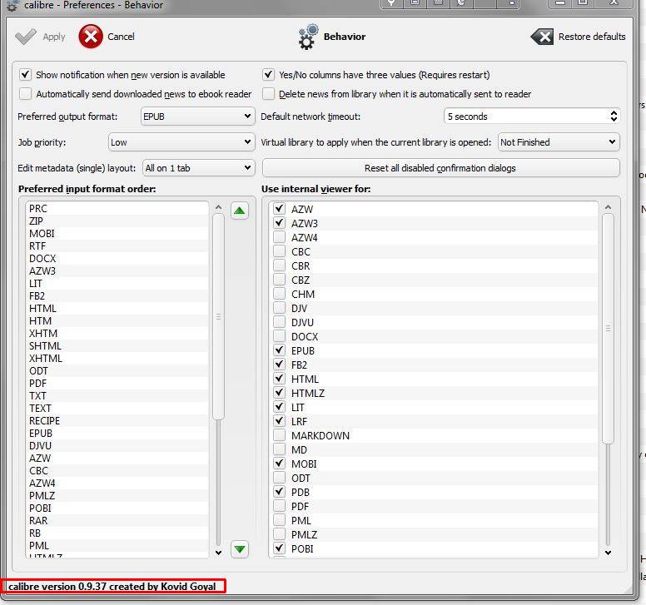Select MOBI in input format order list
Screen dimensions: 646x605
(117, 234)
